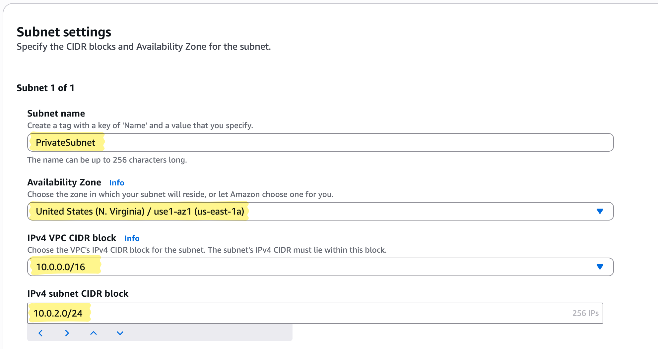Click the '256 IPs' count indicator

tap(585, 313)
